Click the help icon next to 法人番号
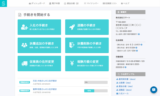 coord(139,34)
